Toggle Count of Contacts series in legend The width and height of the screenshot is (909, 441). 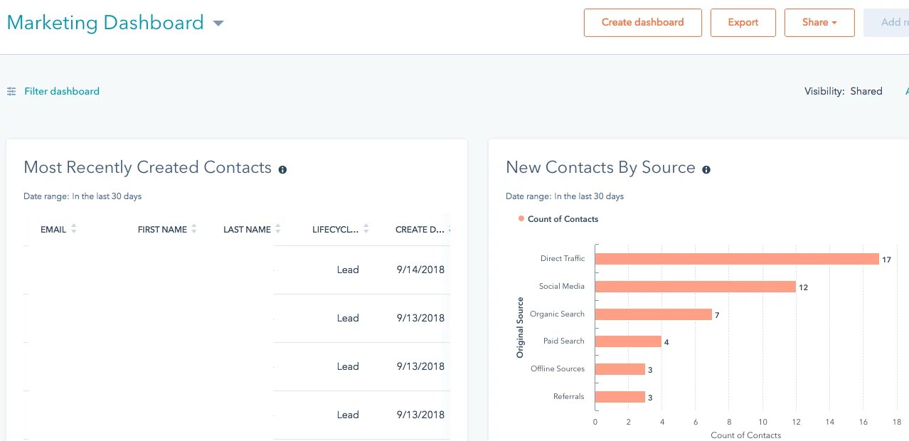click(x=563, y=219)
